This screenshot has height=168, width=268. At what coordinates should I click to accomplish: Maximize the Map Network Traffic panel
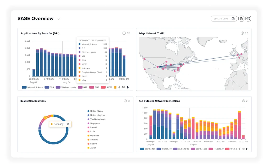click(x=247, y=33)
